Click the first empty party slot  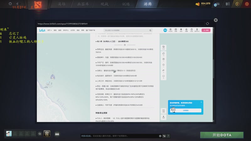click(15, 134)
